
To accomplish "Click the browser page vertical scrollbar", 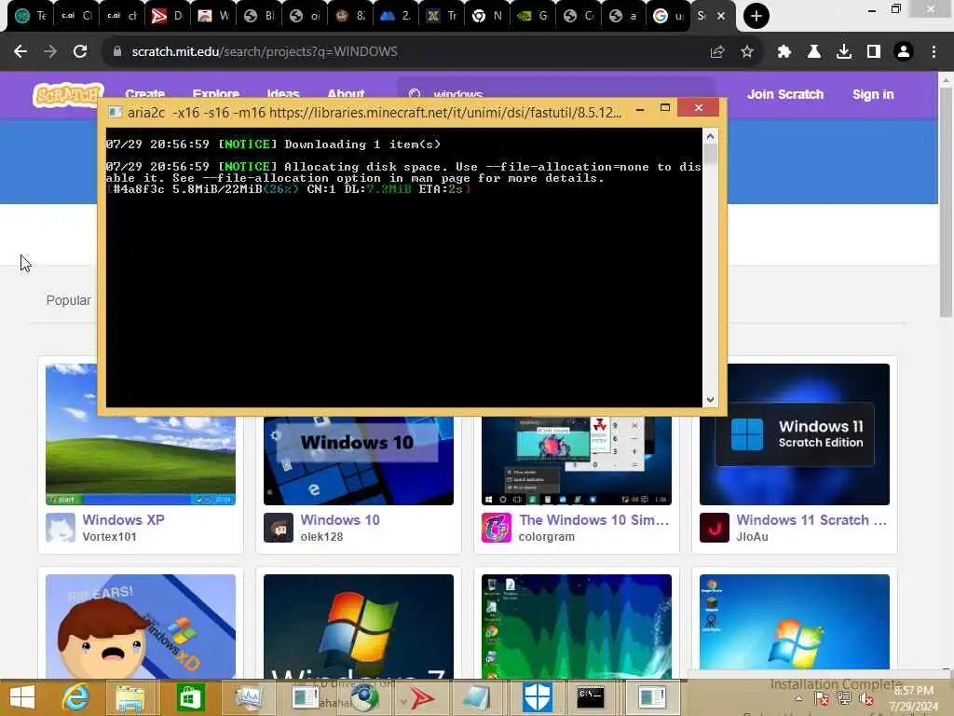I will (946, 202).
